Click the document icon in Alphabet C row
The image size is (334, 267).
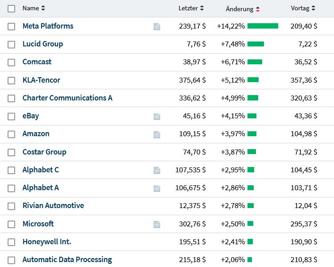(x=157, y=170)
